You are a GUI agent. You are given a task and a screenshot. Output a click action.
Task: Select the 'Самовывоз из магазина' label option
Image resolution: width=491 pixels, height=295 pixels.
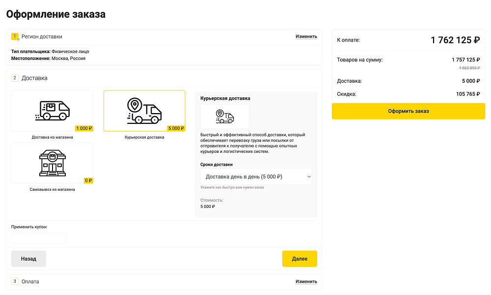[x=52, y=189]
